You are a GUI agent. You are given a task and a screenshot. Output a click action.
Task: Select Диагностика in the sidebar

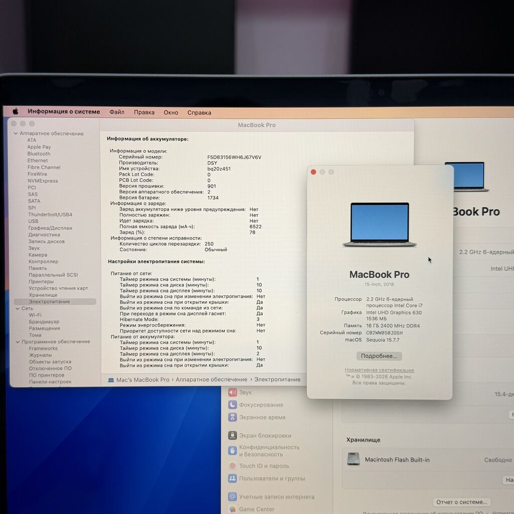click(44, 235)
